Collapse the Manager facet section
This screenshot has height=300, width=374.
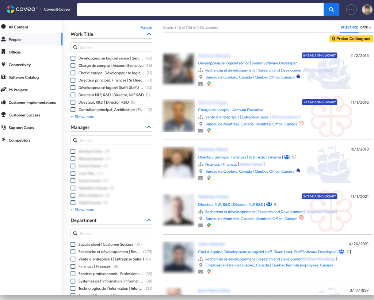click(149, 127)
